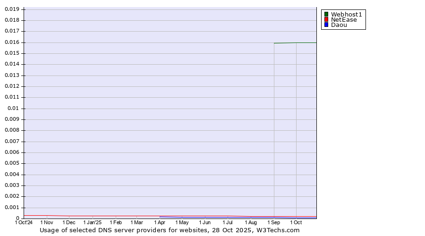Click the 0.001 y-axis value
This screenshot has height=236, width=425.
point(12,207)
